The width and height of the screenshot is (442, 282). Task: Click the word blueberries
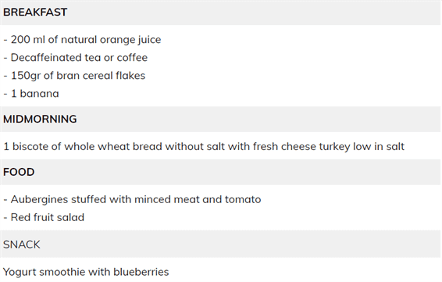(141, 272)
